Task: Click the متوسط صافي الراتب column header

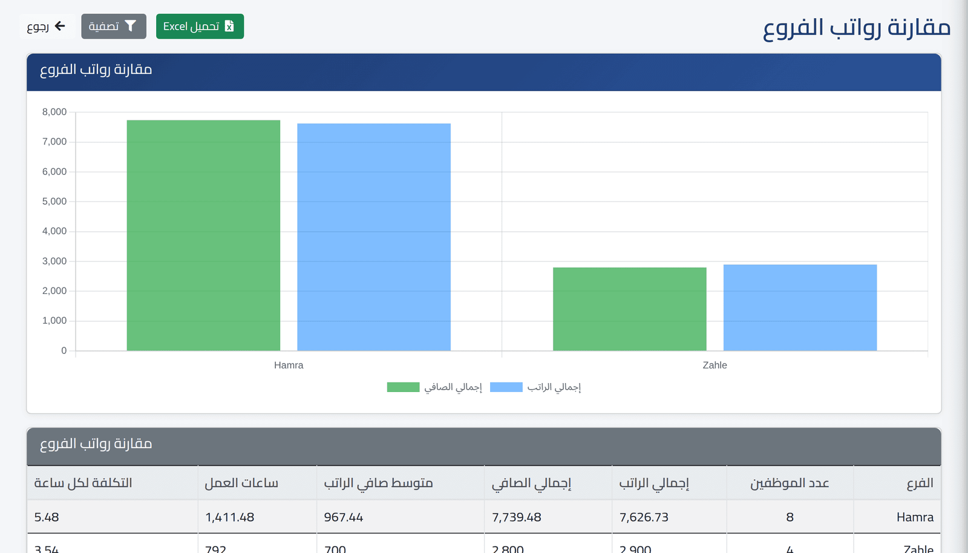Action: pyautogui.click(x=401, y=483)
